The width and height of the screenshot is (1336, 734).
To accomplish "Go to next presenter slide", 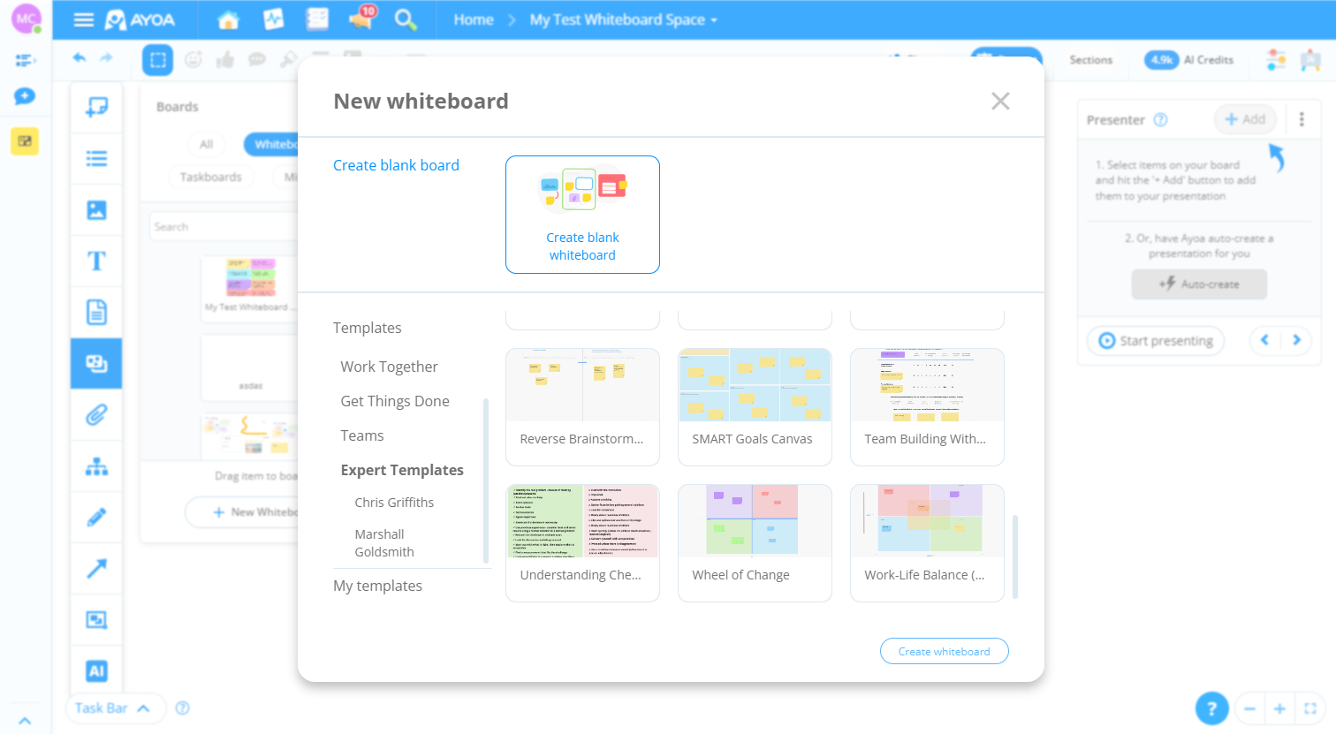I will pyautogui.click(x=1296, y=340).
